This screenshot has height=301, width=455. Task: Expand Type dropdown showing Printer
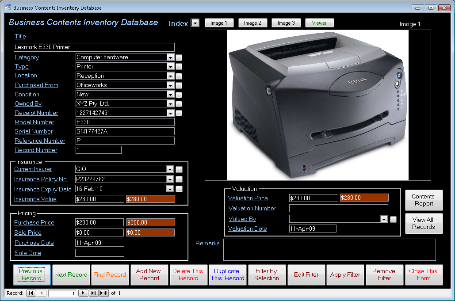point(171,67)
